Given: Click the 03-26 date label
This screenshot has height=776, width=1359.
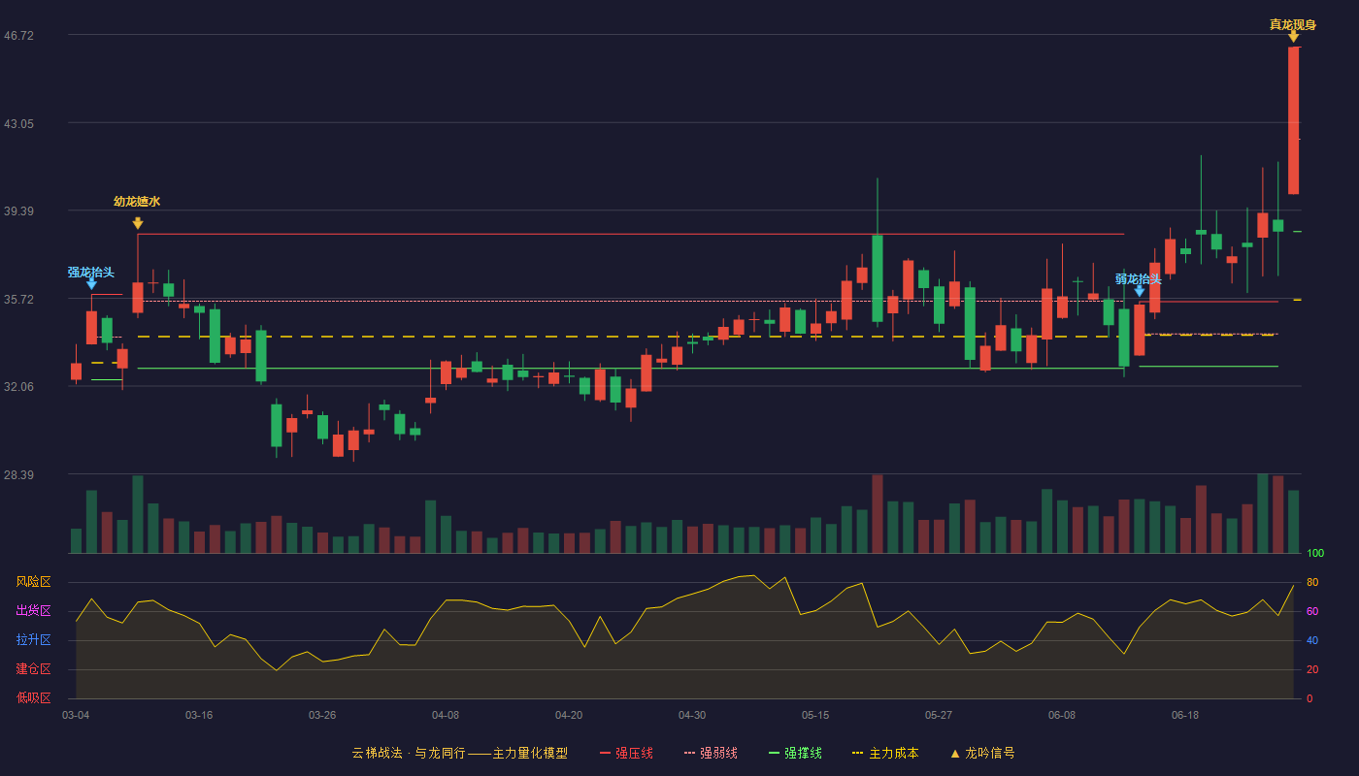Looking at the screenshot, I should 322,715.
